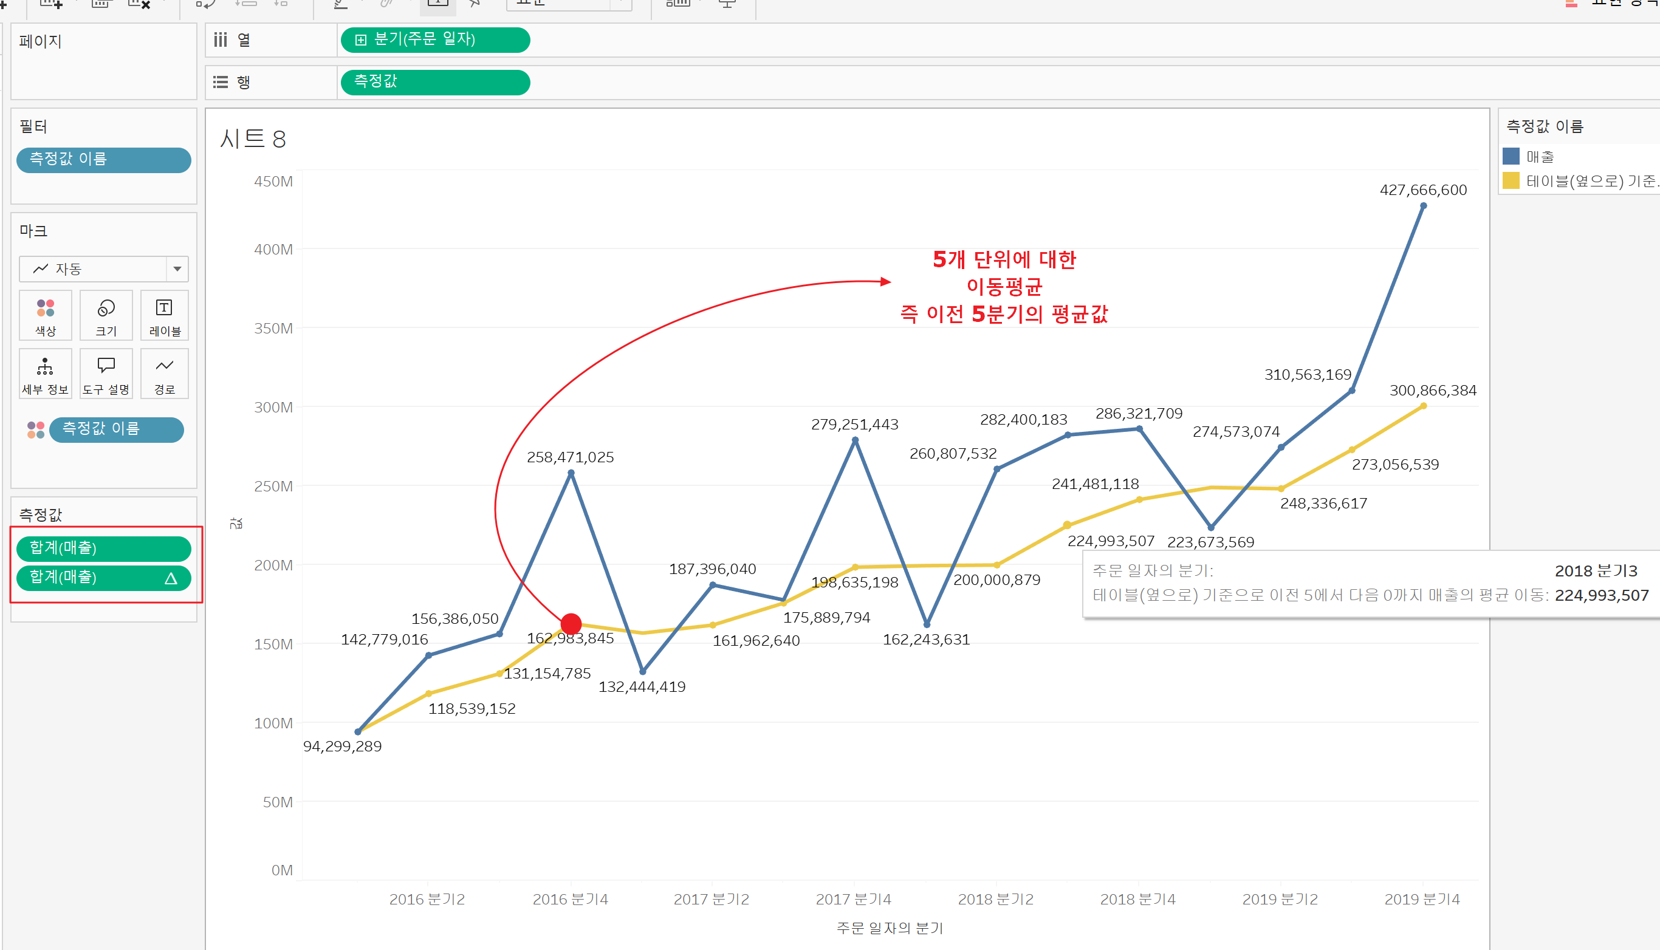
Task: Expand the 분기(주문 일자) pill plus sign
Action: (360, 40)
